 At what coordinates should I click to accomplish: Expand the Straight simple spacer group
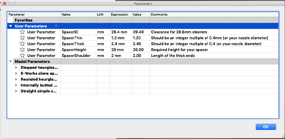(16, 91)
